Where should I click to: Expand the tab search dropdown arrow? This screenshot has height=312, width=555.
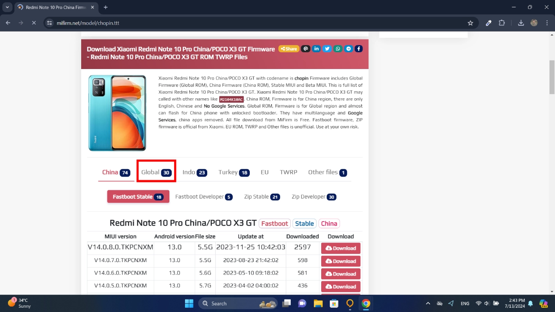(7, 7)
